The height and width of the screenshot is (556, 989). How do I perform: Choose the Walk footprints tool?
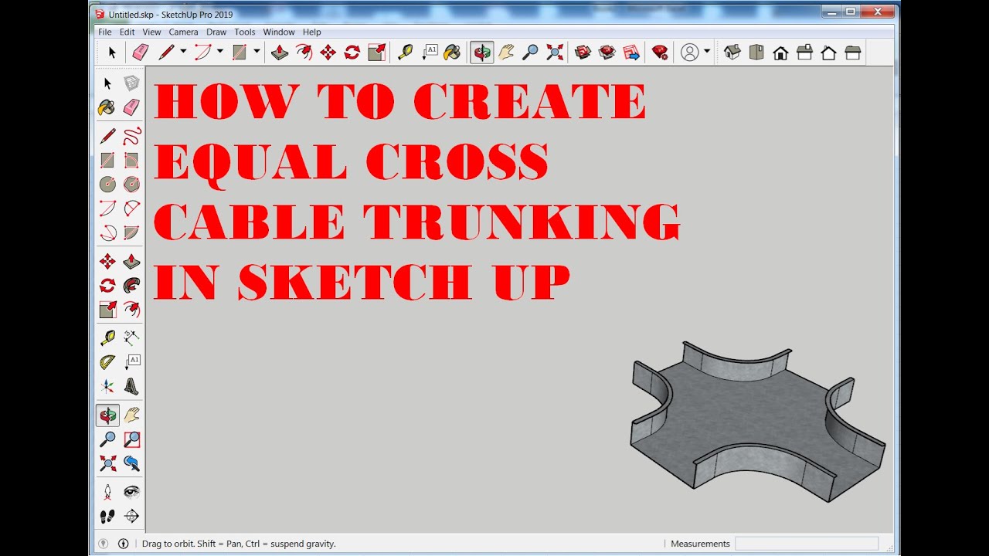click(107, 516)
